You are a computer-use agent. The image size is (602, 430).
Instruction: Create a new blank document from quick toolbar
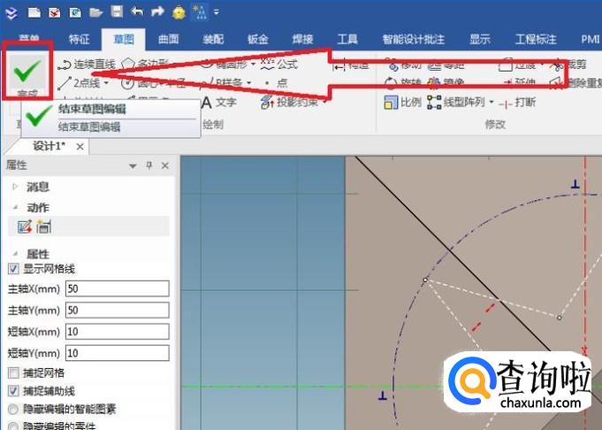[x=34, y=12]
